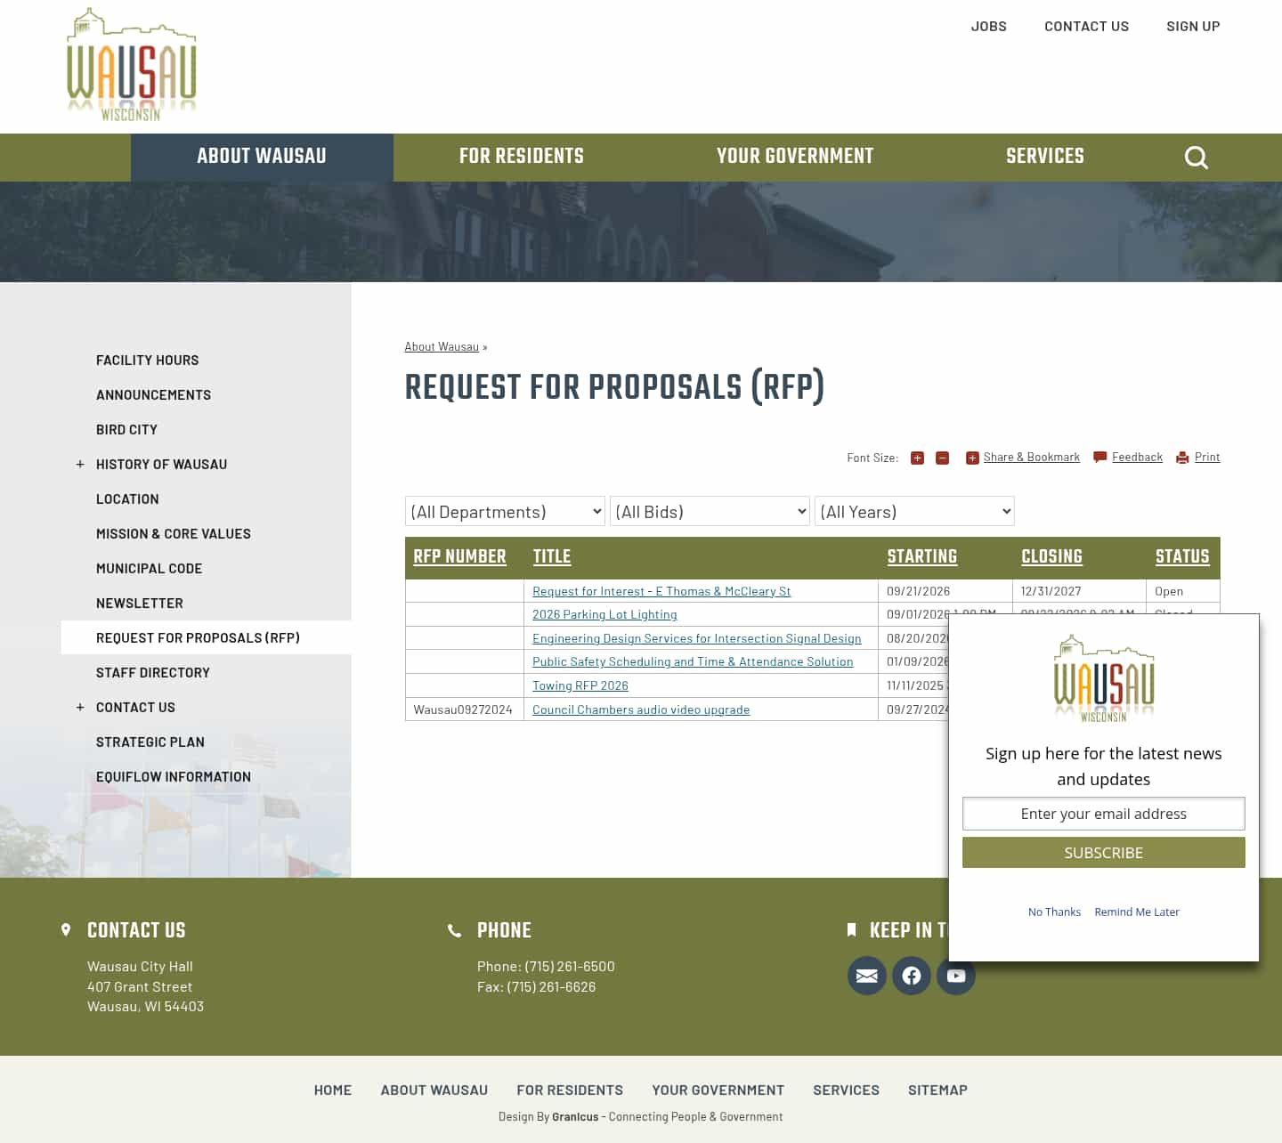Click the Wausau logo in signup popup
1282x1143 pixels.
1104,678
